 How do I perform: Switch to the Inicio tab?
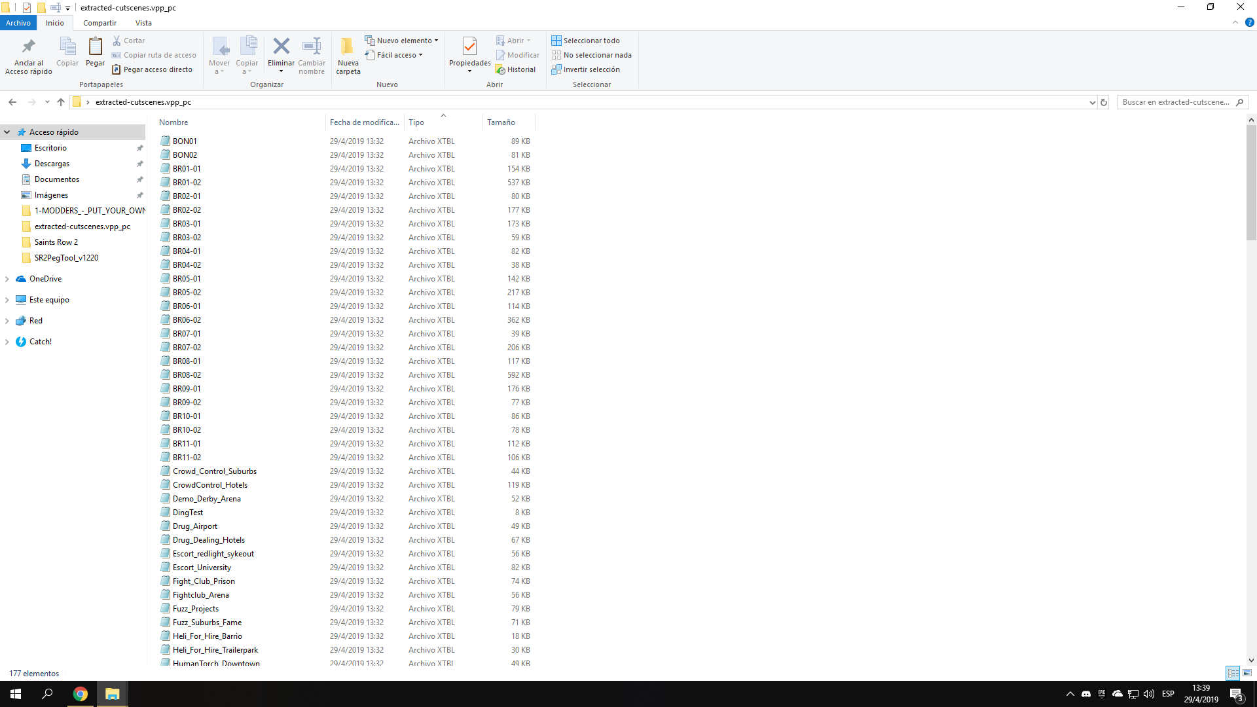(55, 23)
